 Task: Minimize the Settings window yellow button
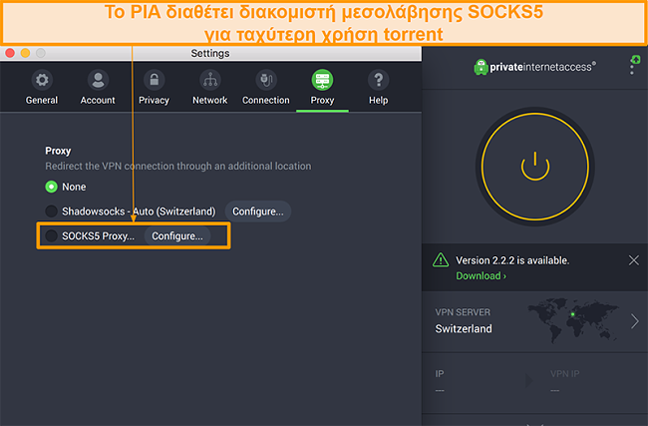pos(25,53)
